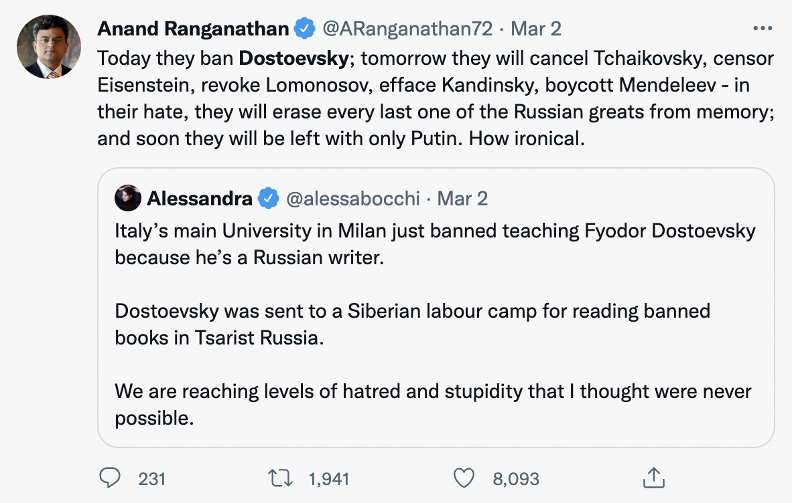This screenshot has height=503, width=792.
Task: Click the bold Dostoevsky word
Action: click(294, 58)
